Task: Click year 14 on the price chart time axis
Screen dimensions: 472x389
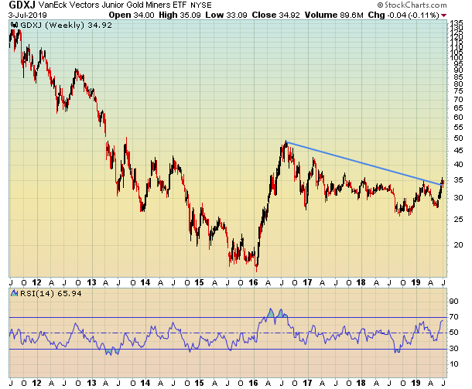Action: (x=145, y=283)
